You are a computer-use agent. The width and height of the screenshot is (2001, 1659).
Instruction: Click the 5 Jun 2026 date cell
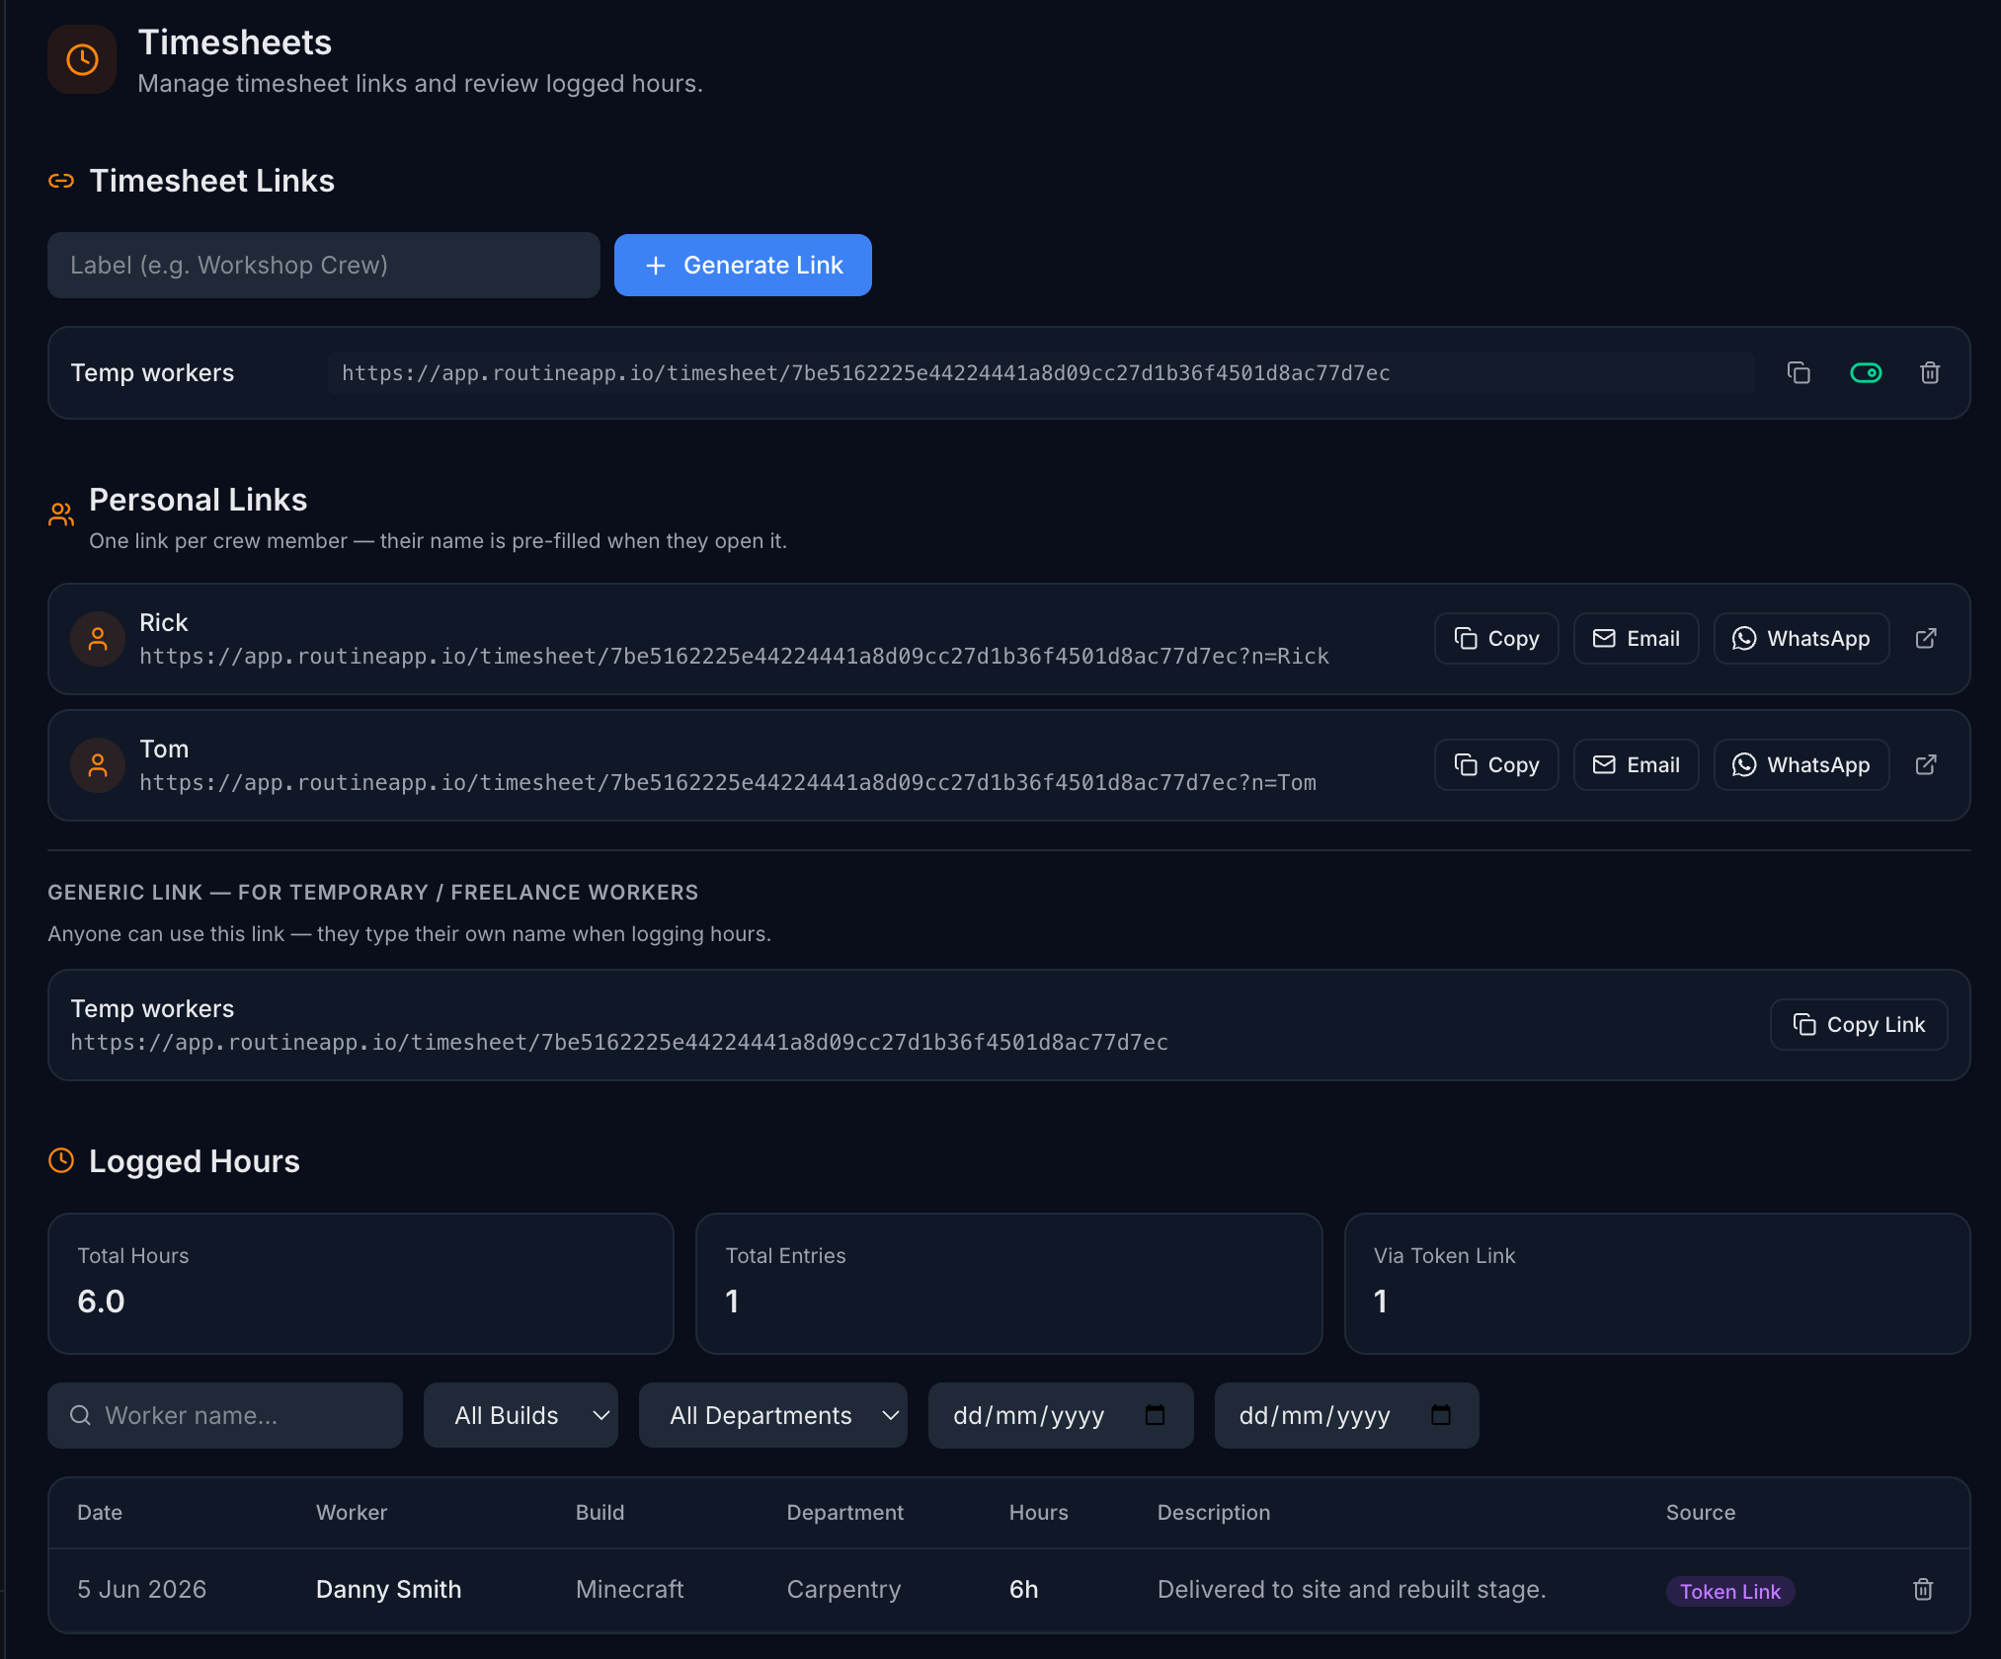pyautogui.click(x=141, y=1589)
